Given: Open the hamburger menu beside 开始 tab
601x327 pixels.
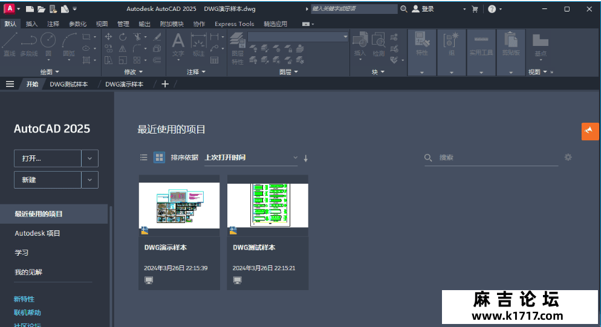Looking at the screenshot, I should tap(10, 84).
